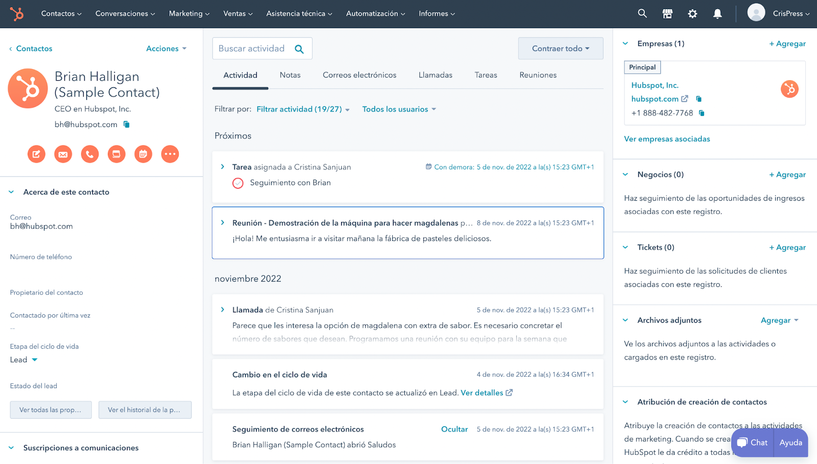The image size is (817, 464).
Task: Open the Acciones dropdown
Action: [x=166, y=48]
